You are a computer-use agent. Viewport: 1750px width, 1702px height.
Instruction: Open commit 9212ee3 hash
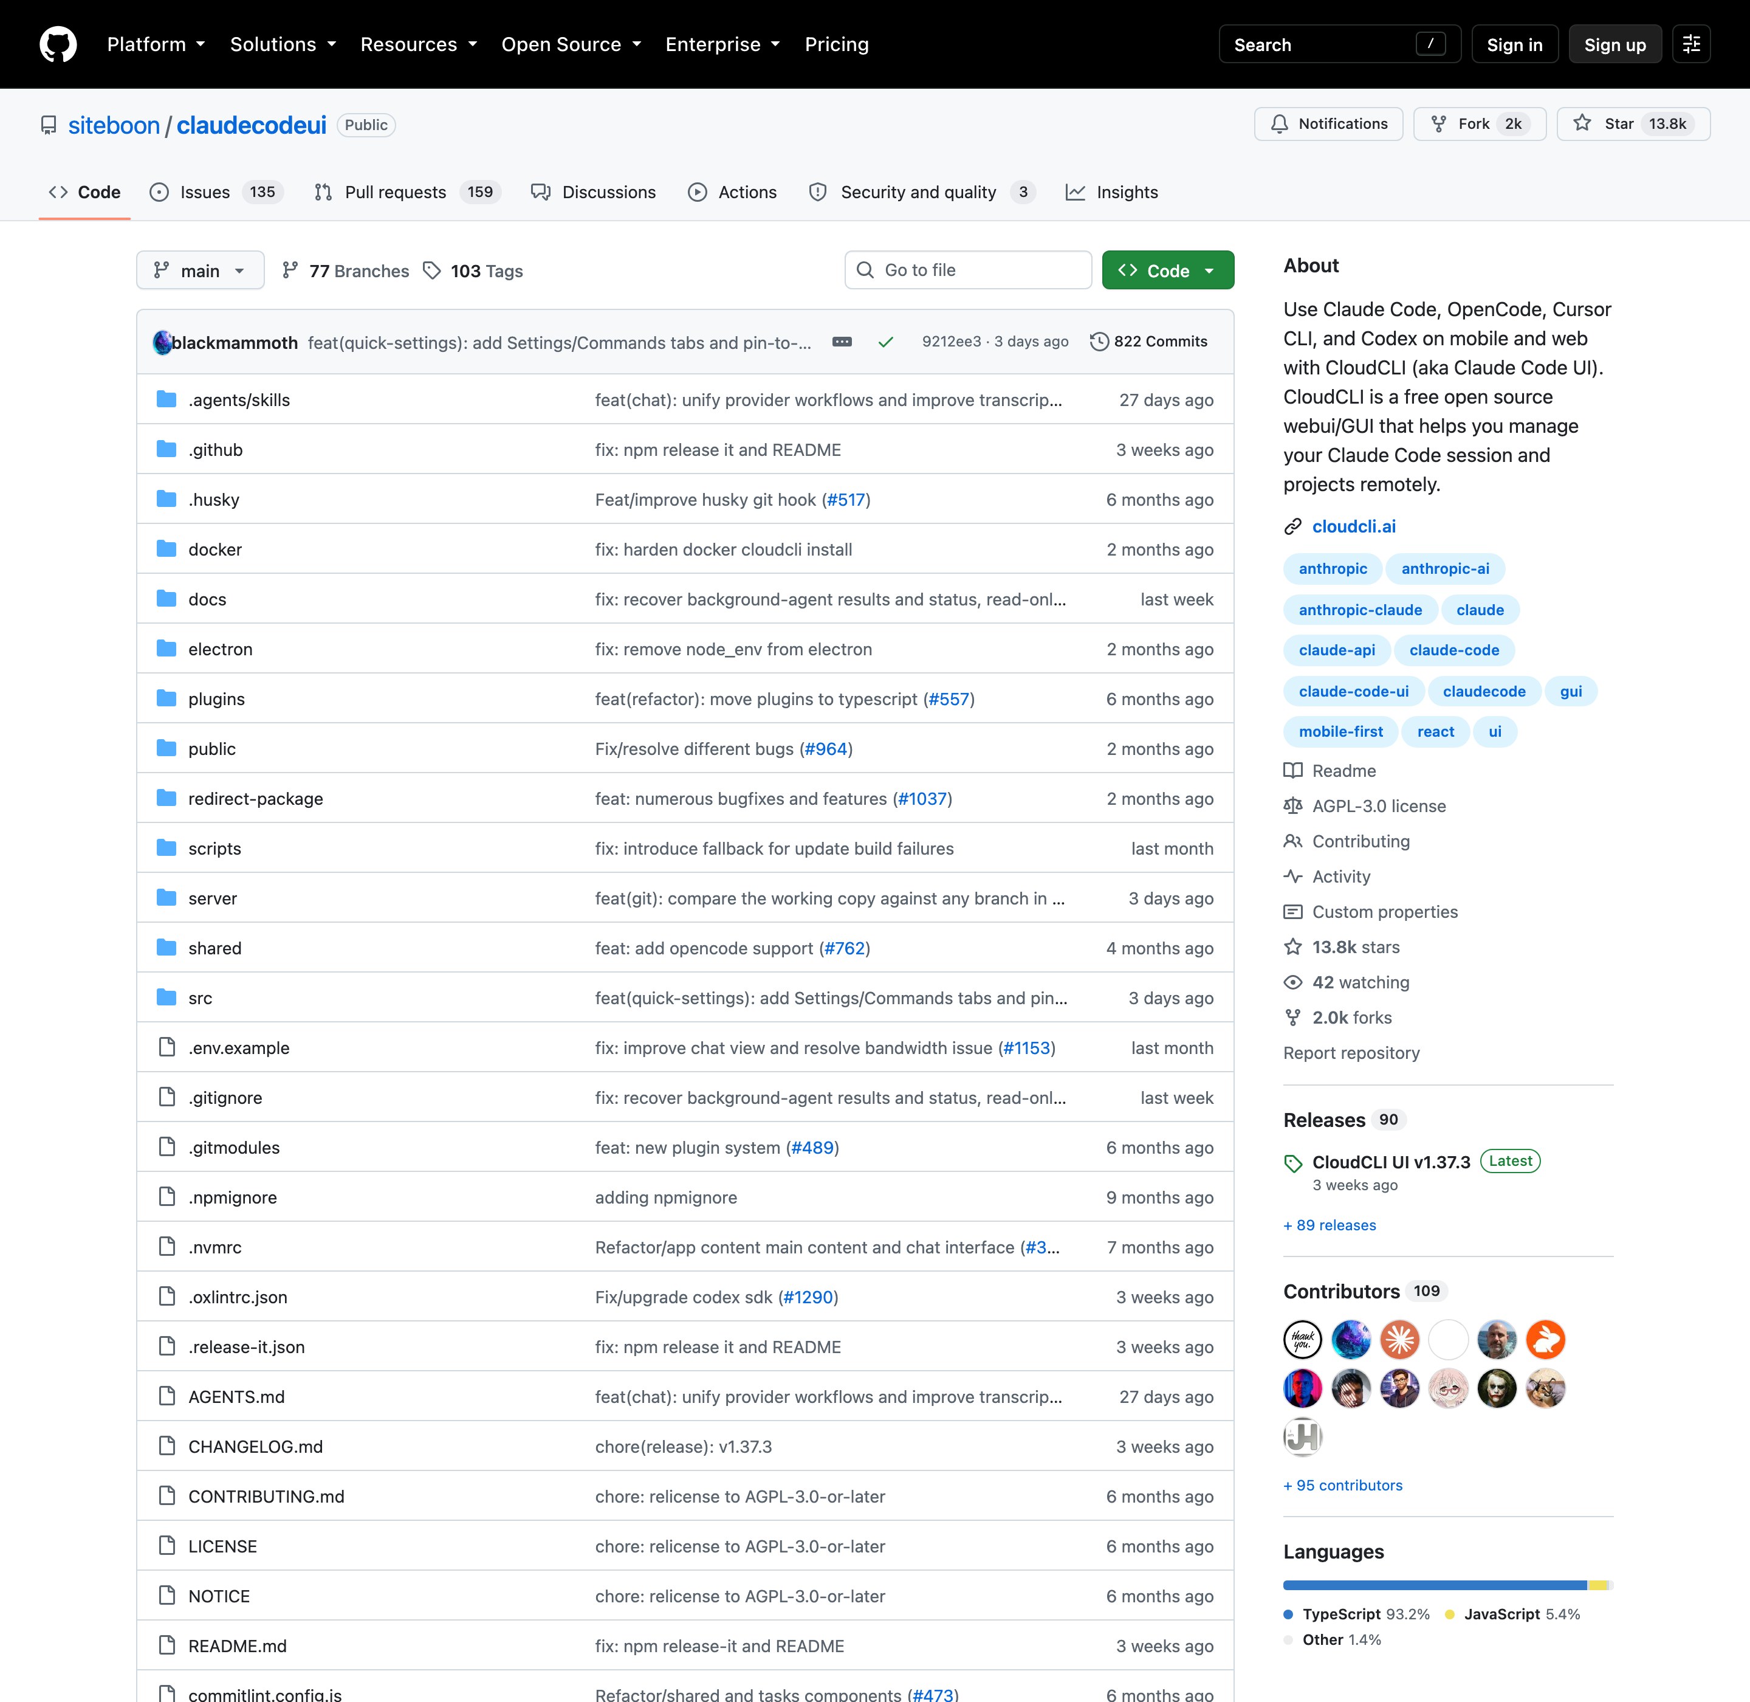pyautogui.click(x=951, y=342)
